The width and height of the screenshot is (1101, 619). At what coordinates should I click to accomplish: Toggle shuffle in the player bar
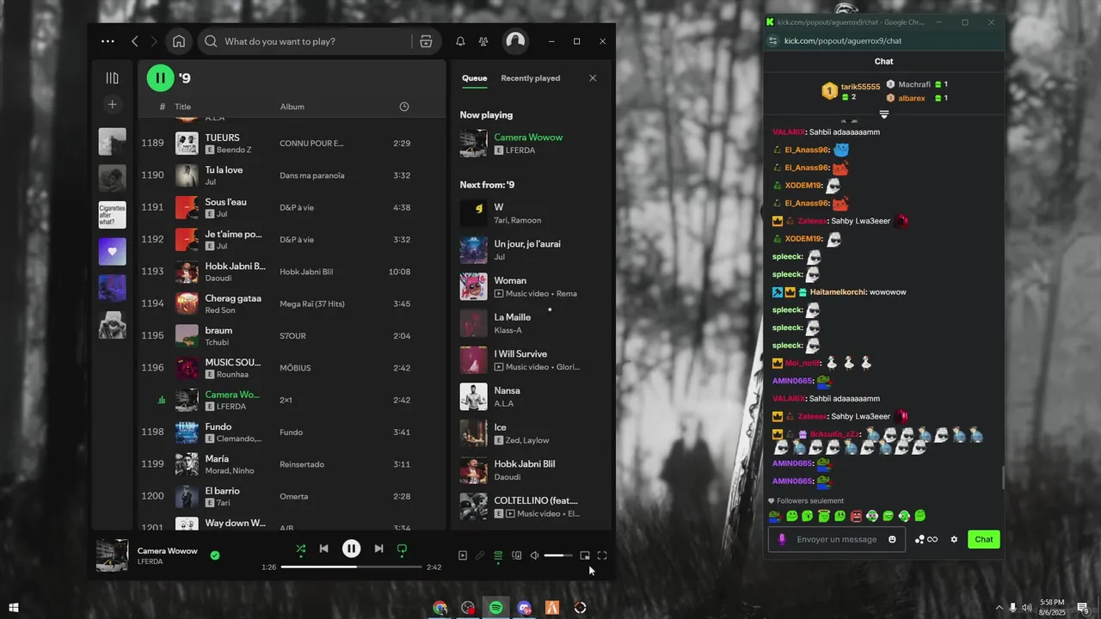(300, 549)
